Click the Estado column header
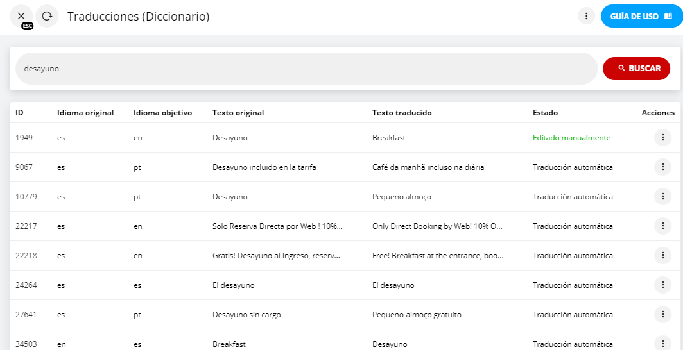The height and width of the screenshot is (350, 683). [545, 113]
